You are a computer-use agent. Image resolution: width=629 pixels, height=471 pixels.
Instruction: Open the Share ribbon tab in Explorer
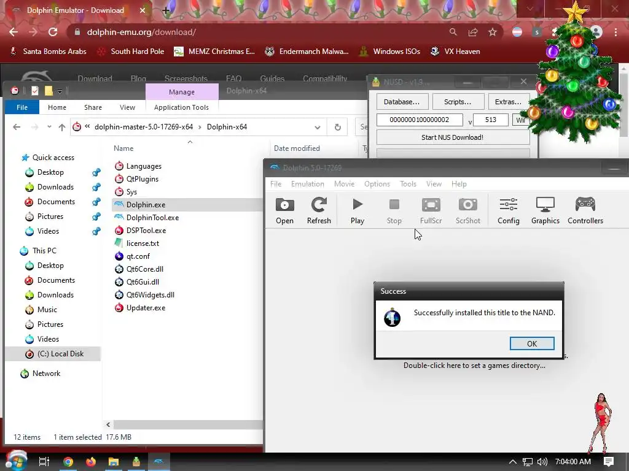tap(93, 107)
